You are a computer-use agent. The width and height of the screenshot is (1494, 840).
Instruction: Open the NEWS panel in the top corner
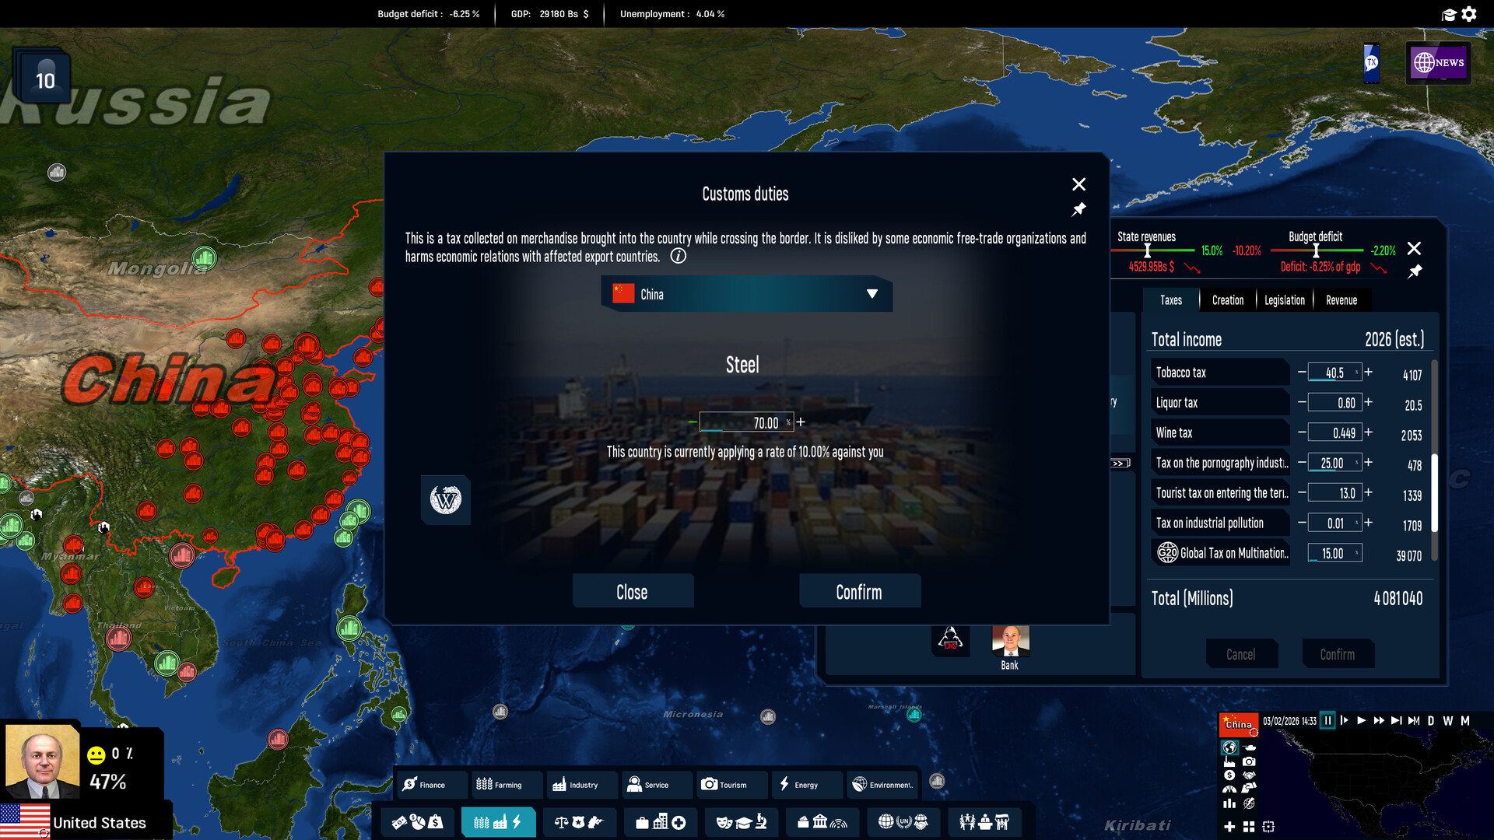pos(1438,63)
